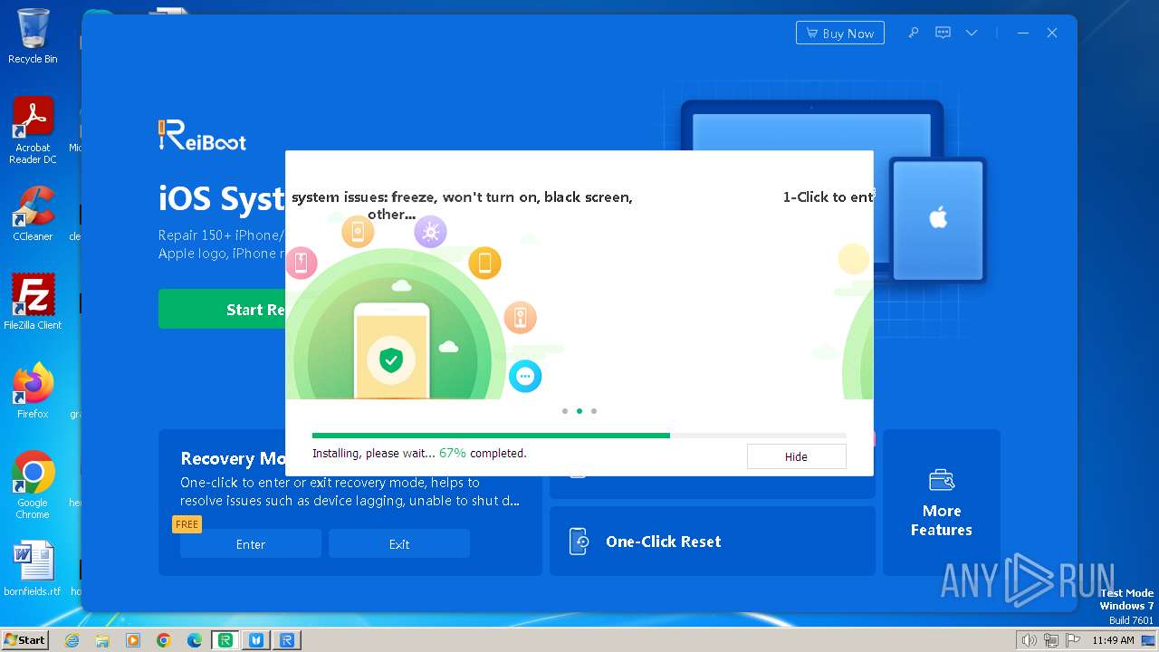Select the second carousel dot
The width and height of the screenshot is (1159, 652).
(579, 411)
